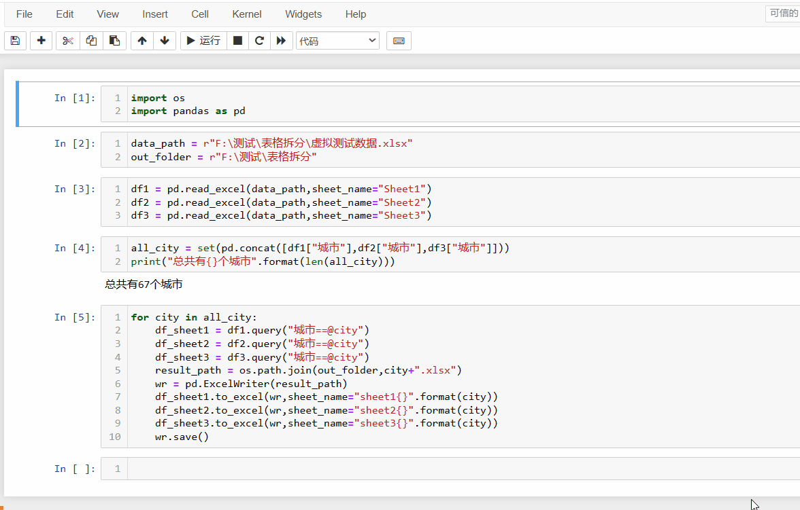800x510 pixels.
Task: Click the out_folder assignment line
Action: (x=223, y=157)
